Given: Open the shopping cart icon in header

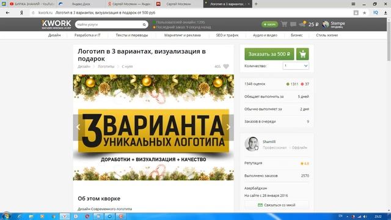Looking at the screenshot, I should [x=284, y=24].
